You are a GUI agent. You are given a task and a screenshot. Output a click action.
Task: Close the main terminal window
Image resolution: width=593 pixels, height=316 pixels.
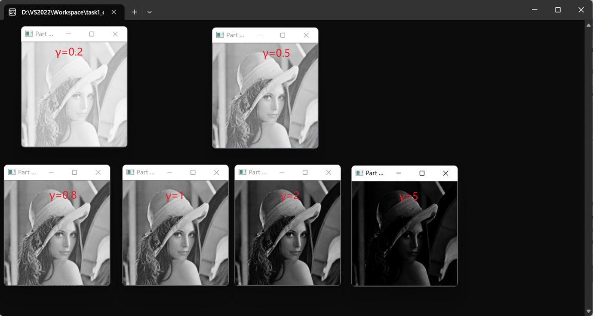click(x=581, y=9)
